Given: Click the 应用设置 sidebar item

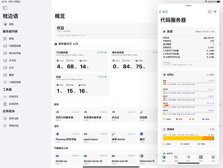Looking at the screenshot, I should tap(13, 118).
